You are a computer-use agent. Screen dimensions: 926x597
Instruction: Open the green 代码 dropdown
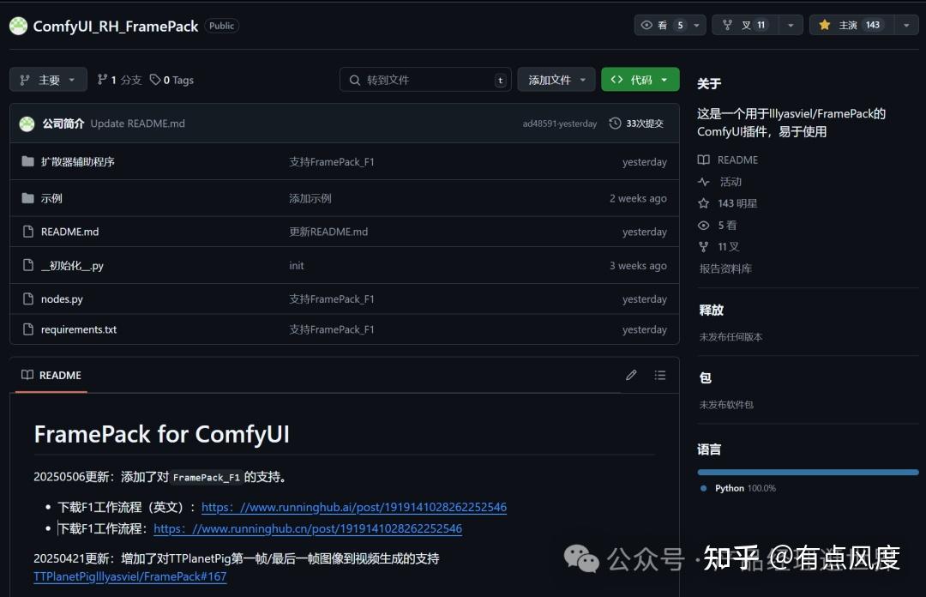(640, 79)
